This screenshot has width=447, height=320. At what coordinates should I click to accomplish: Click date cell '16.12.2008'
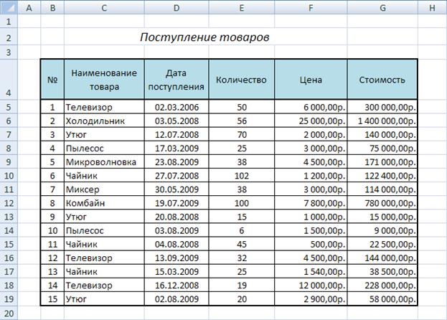click(x=177, y=286)
